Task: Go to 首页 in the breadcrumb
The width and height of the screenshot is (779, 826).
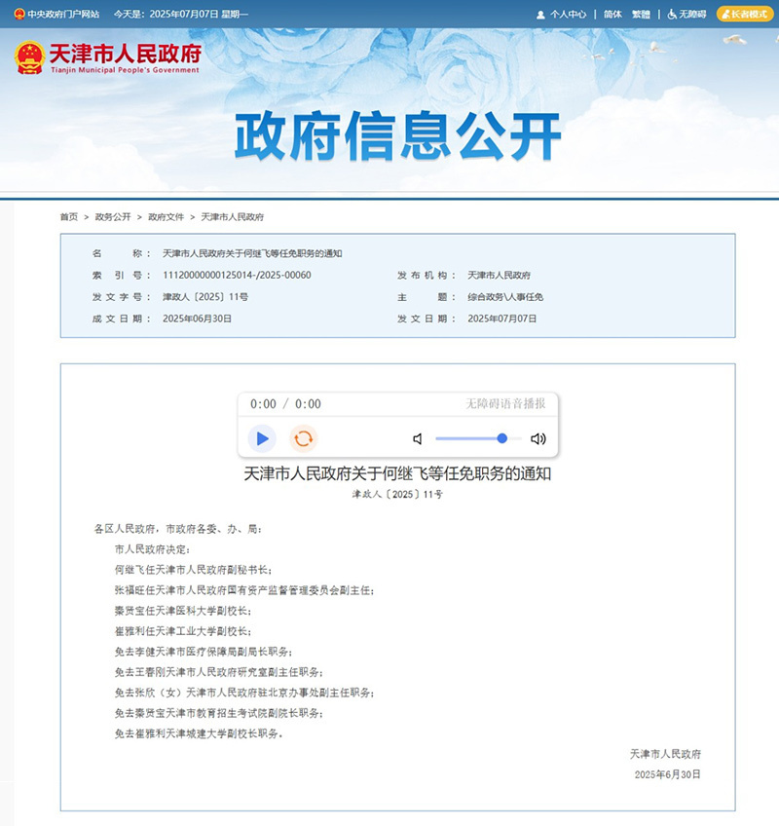Action: tap(66, 218)
